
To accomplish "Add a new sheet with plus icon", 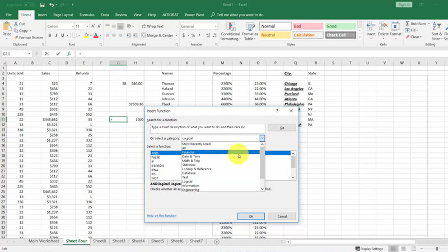I will (x=217, y=241).
